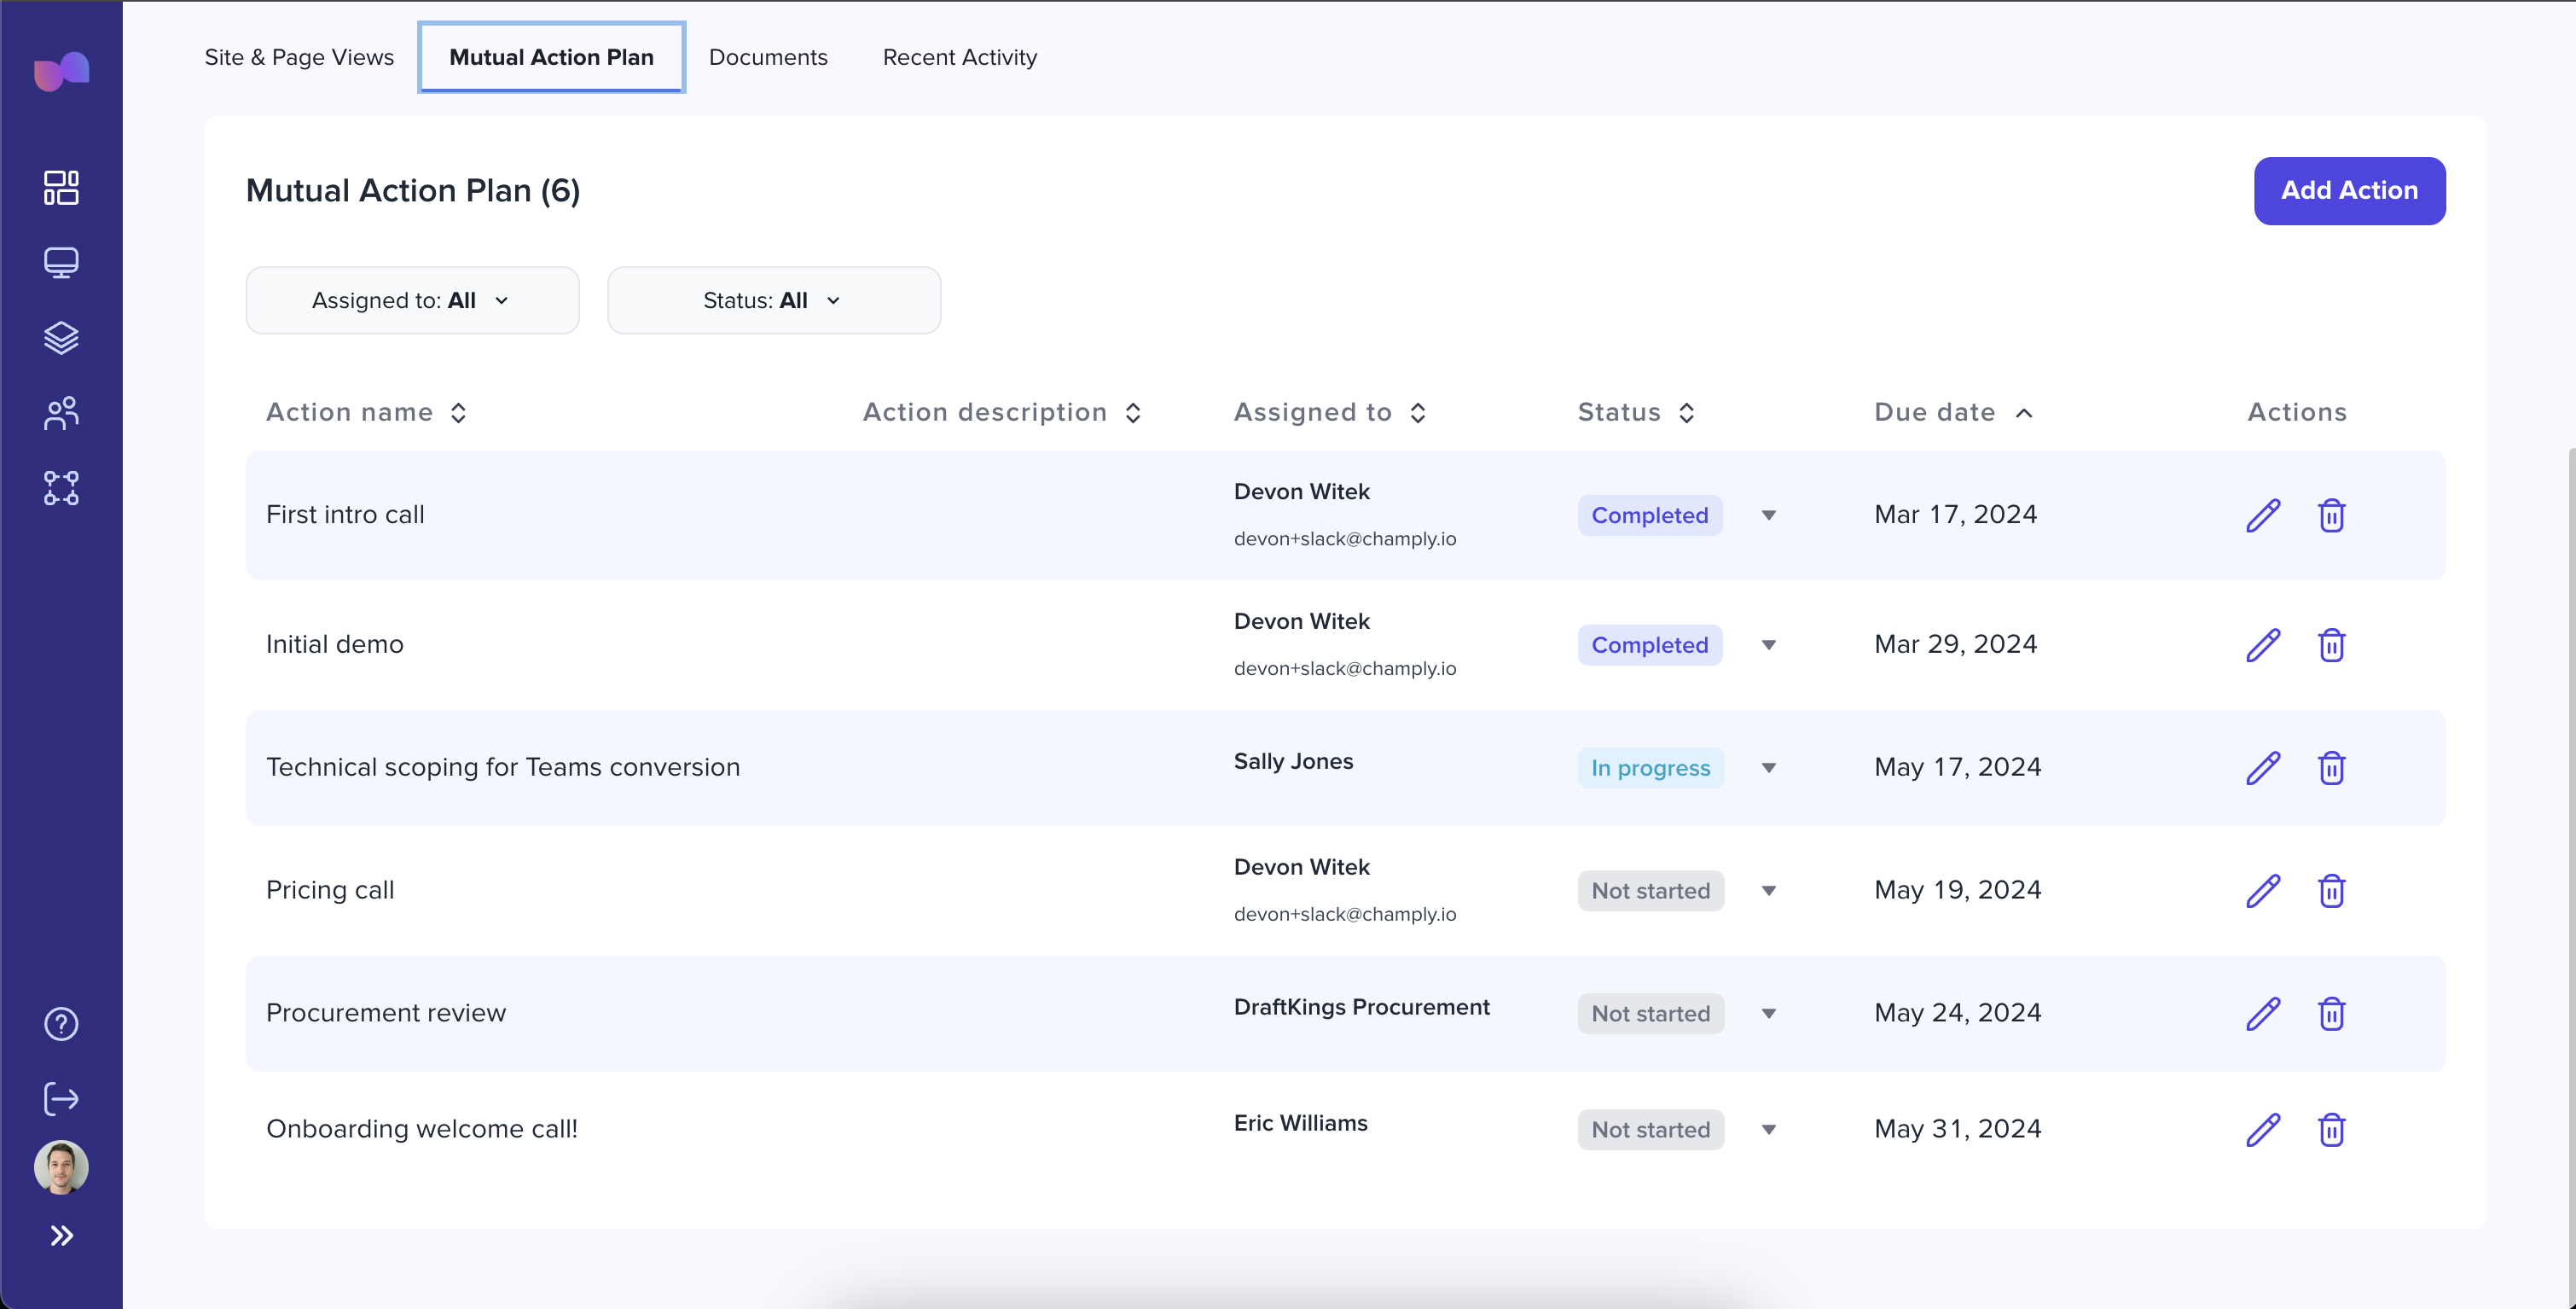Click the app logo at top of sidebar
This screenshot has width=2576, height=1309.
(x=61, y=71)
